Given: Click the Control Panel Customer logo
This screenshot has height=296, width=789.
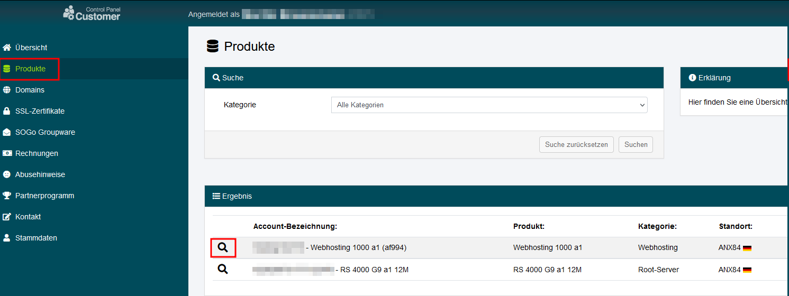Looking at the screenshot, I should point(92,13).
